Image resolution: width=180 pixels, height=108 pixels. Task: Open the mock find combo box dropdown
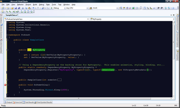pos(117,8)
